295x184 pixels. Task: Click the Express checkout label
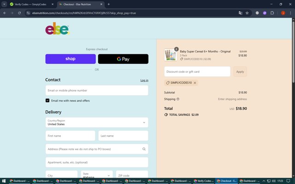97,49
